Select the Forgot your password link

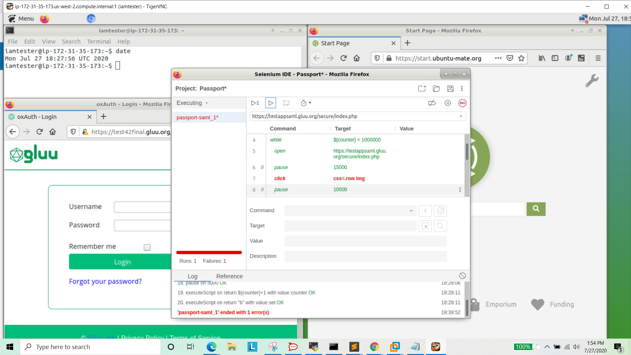(105, 281)
